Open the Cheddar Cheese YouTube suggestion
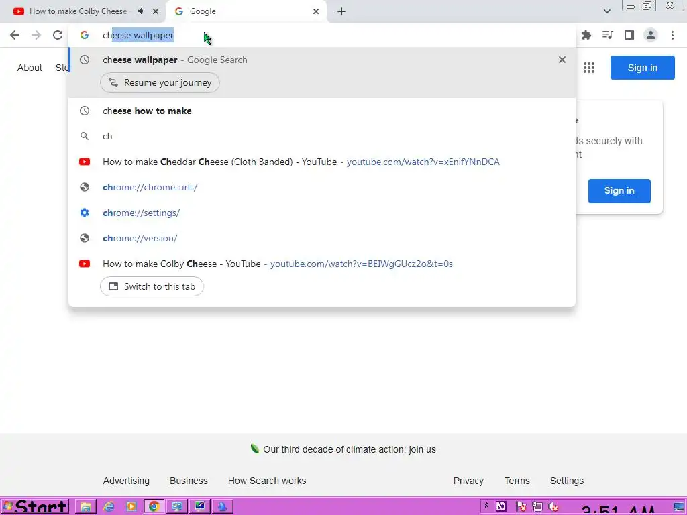 (322, 162)
